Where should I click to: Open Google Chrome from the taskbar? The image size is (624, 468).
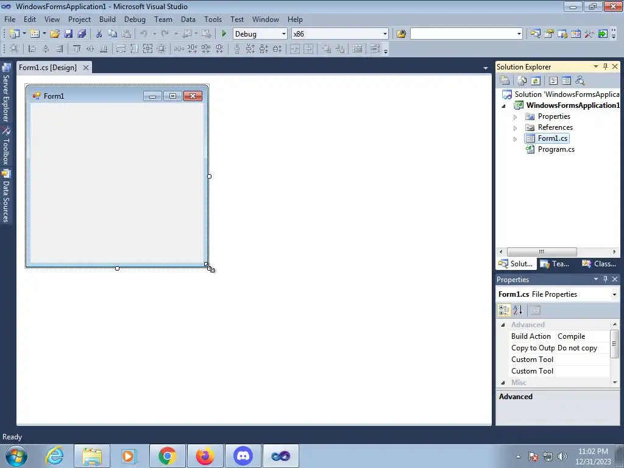coord(167,456)
